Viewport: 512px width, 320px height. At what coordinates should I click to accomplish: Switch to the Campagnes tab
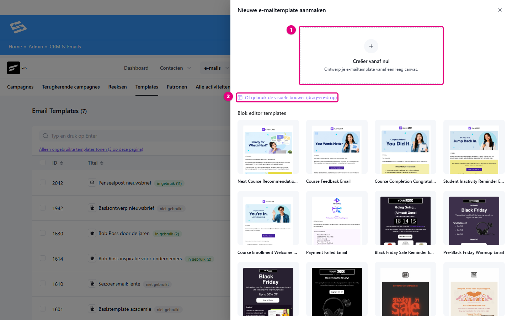pyautogui.click(x=20, y=87)
